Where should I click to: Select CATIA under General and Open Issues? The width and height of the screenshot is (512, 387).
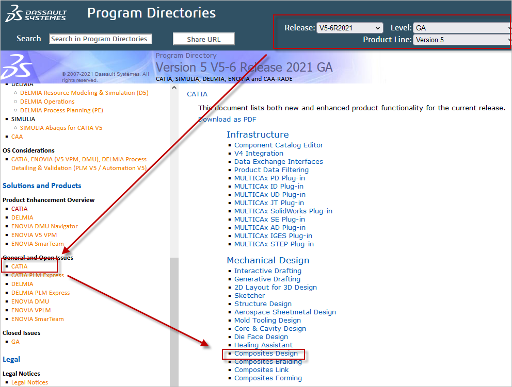tap(20, 266)
